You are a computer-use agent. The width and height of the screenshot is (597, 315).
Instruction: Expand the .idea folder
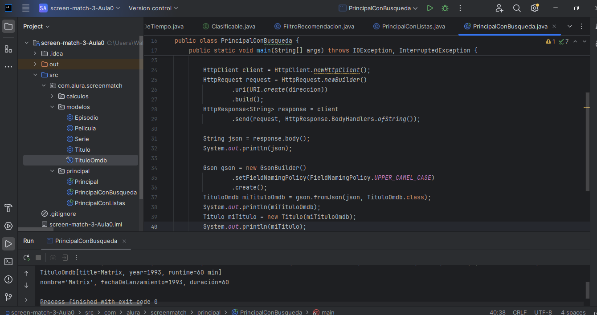(x=35, y=53)
